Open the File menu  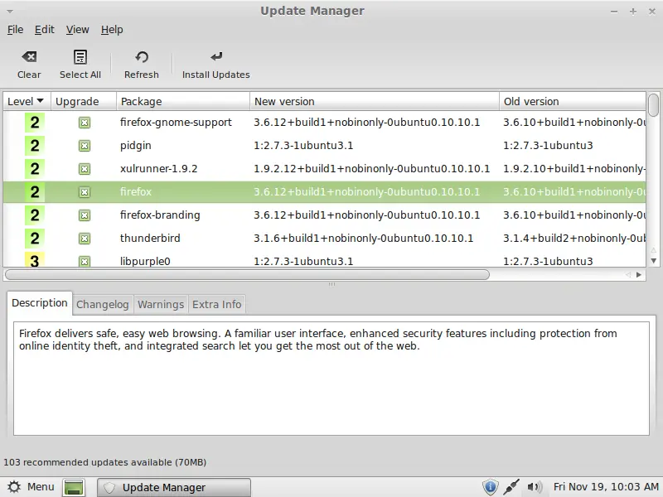(x=15, y=30)
